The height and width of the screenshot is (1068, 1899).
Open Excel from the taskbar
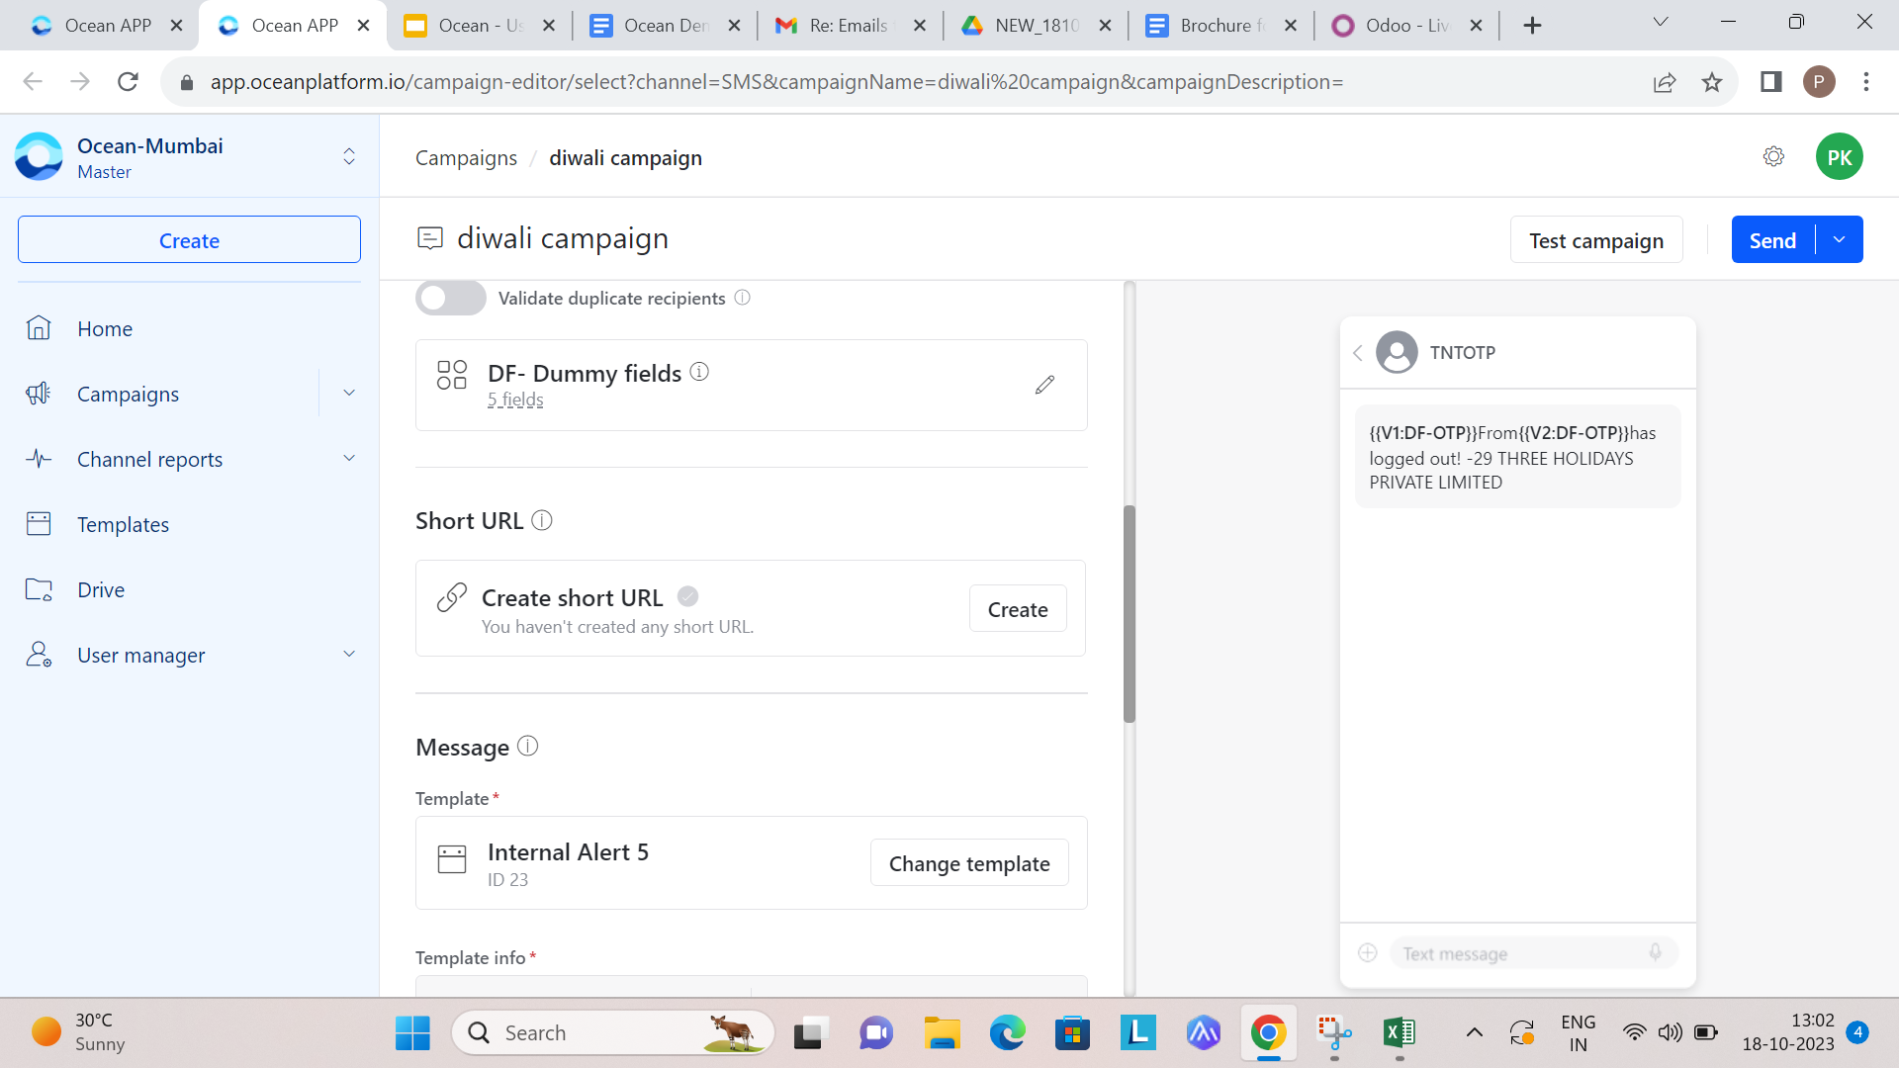click(x=1400, y=1032)
